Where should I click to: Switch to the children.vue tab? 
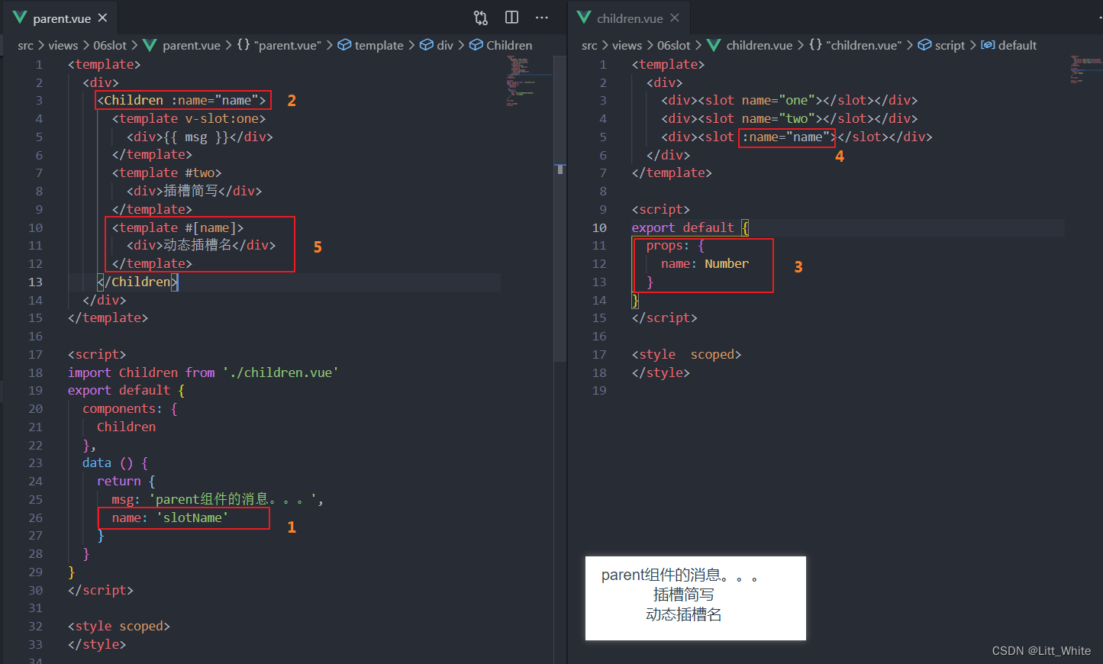coord(629,18)
